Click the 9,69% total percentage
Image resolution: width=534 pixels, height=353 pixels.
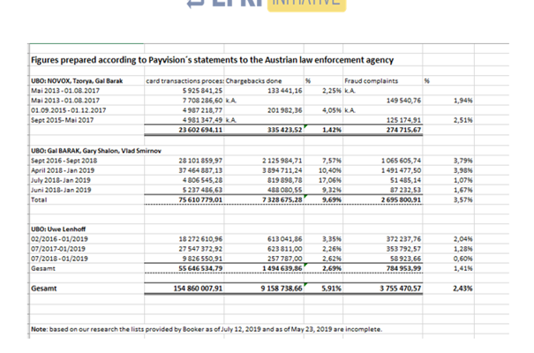332,199
